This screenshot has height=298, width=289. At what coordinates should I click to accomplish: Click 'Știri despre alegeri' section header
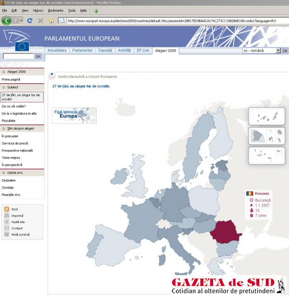pyautogui.click(x=22, y=129)
